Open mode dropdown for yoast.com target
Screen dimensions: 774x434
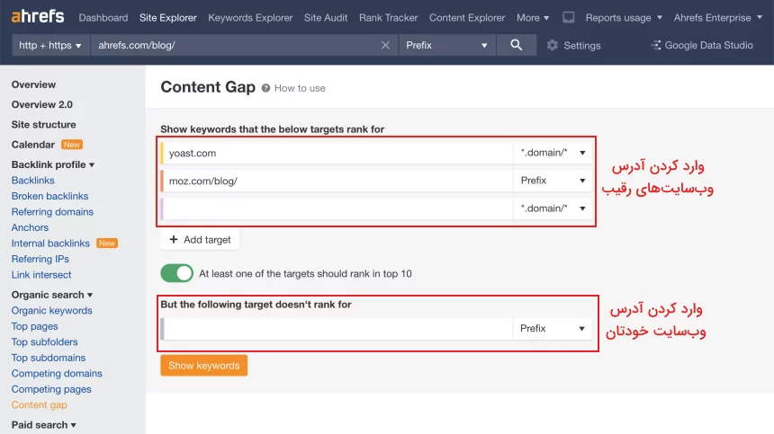[x=553, y=153]
